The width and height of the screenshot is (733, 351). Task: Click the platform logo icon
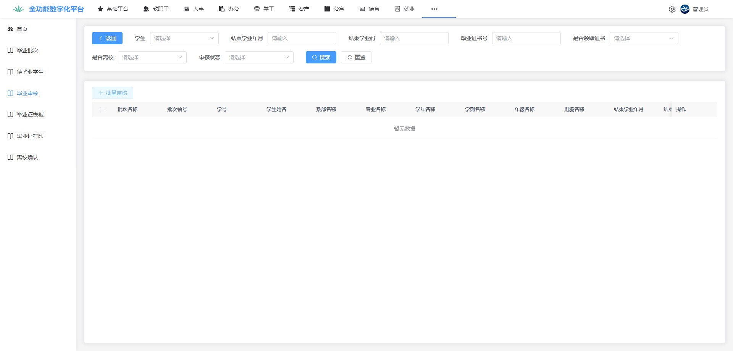click(18, 9)
